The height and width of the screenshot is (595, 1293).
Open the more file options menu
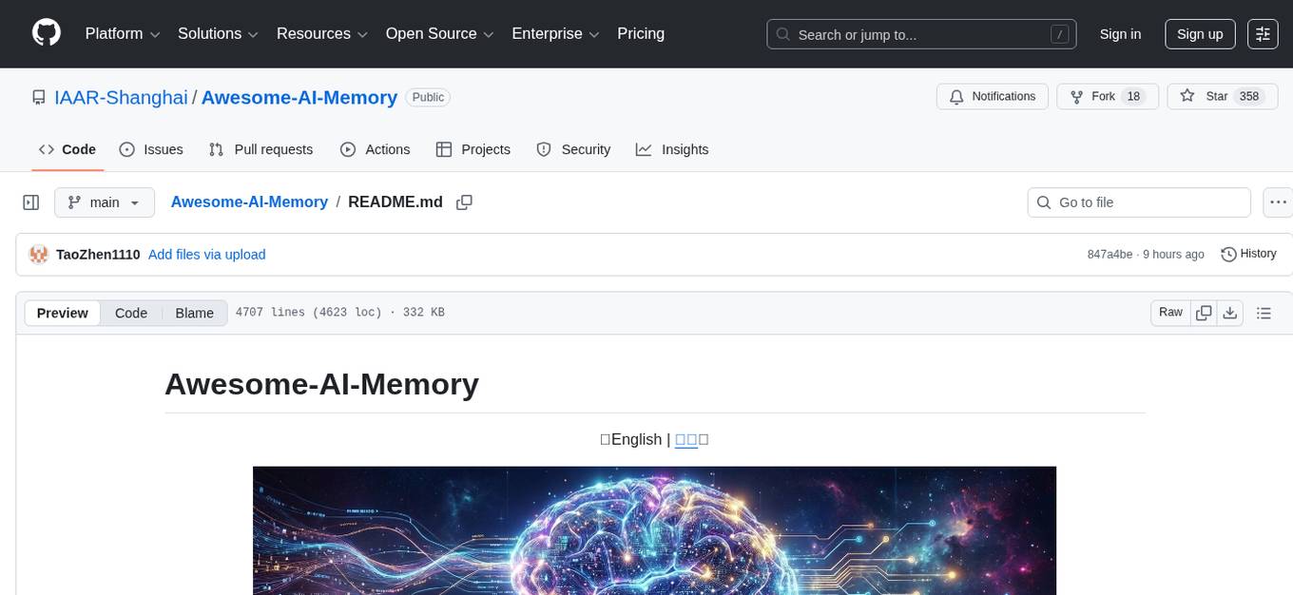(x=1278, y=202)
